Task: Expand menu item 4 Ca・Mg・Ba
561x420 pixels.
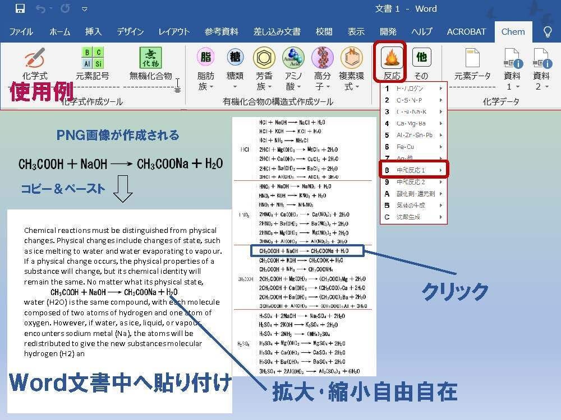Action: point(413,123)
